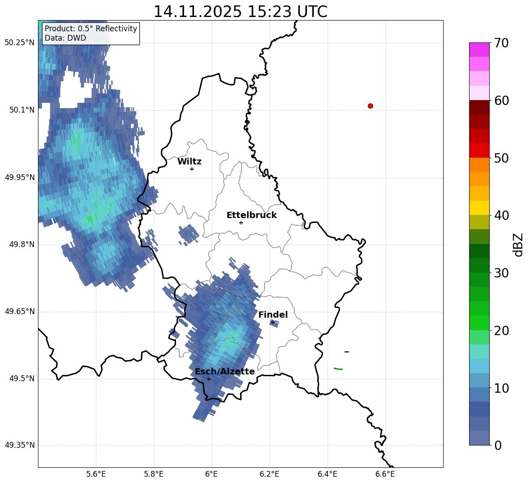Screen dimensions: 529x483
Task: Click the Data: DWD text
Action: (x=65, y=38)
